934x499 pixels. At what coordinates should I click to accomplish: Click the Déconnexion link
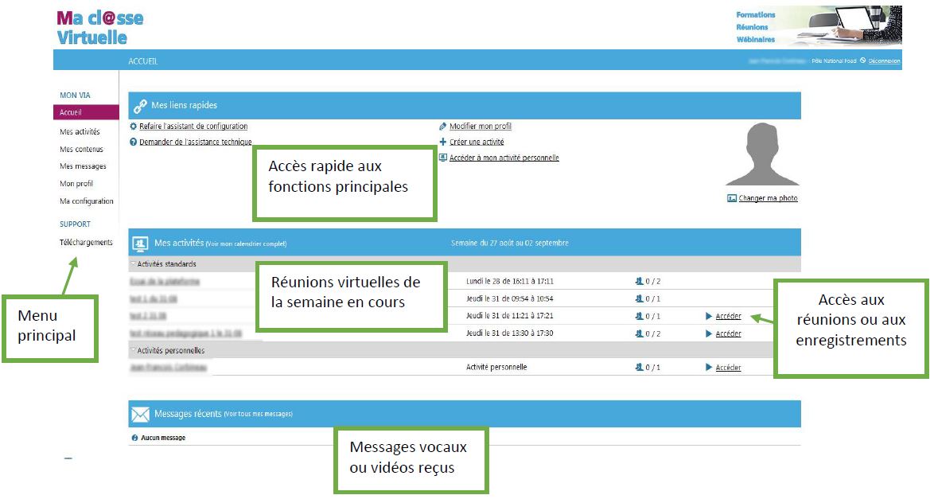pyautogui.click(x=884, y=60)
